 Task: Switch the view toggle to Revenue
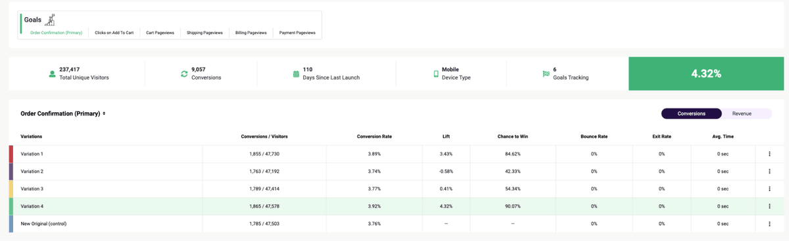[742, 114]
